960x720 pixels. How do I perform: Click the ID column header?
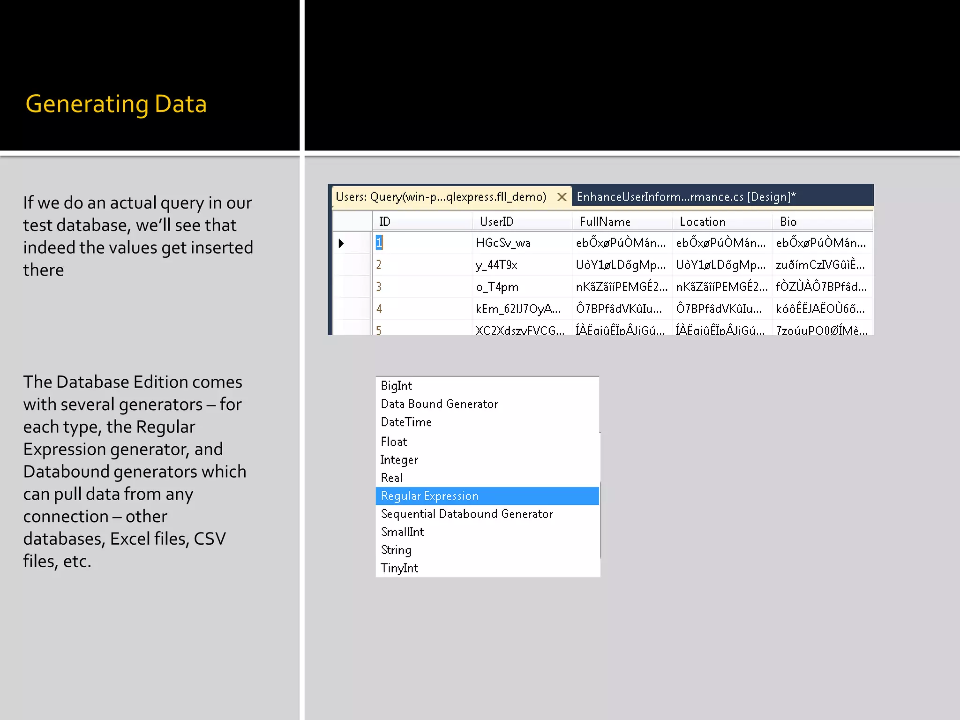(x=422, y=221)
